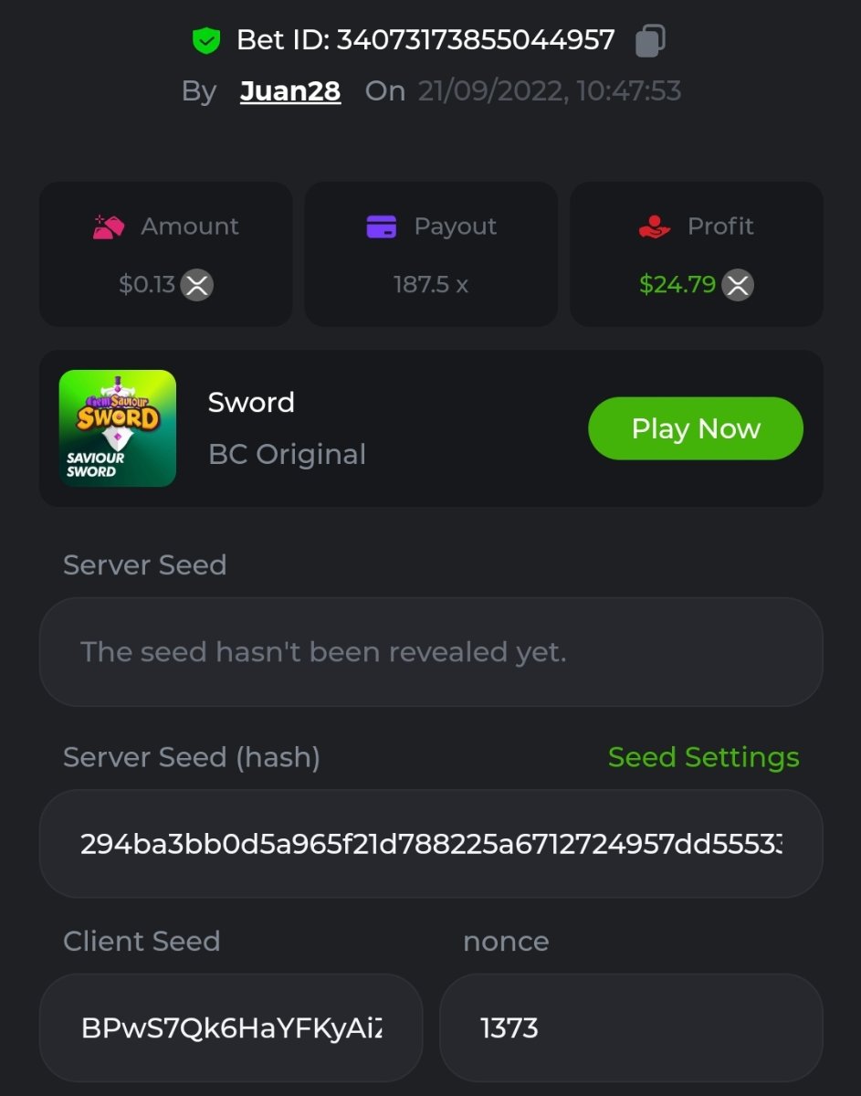The image size is (861, 1096).
Task: Open the Saviour Sword game thumbnail
Action: [118, 428]
